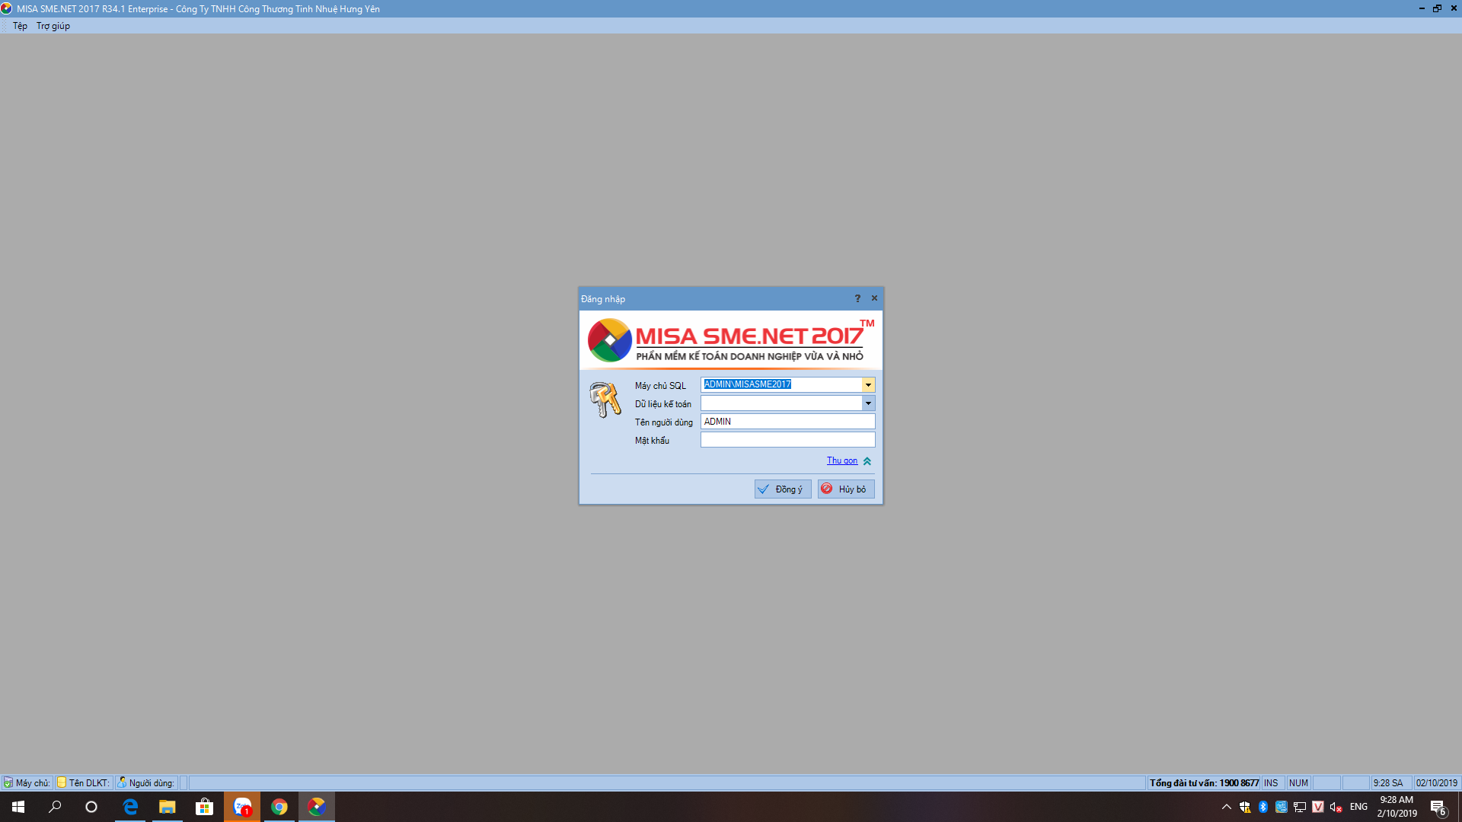The image size is (1462, 822).
Task: Restore down the MISA SME.NET window
Action: click(x=1437, y=8)
